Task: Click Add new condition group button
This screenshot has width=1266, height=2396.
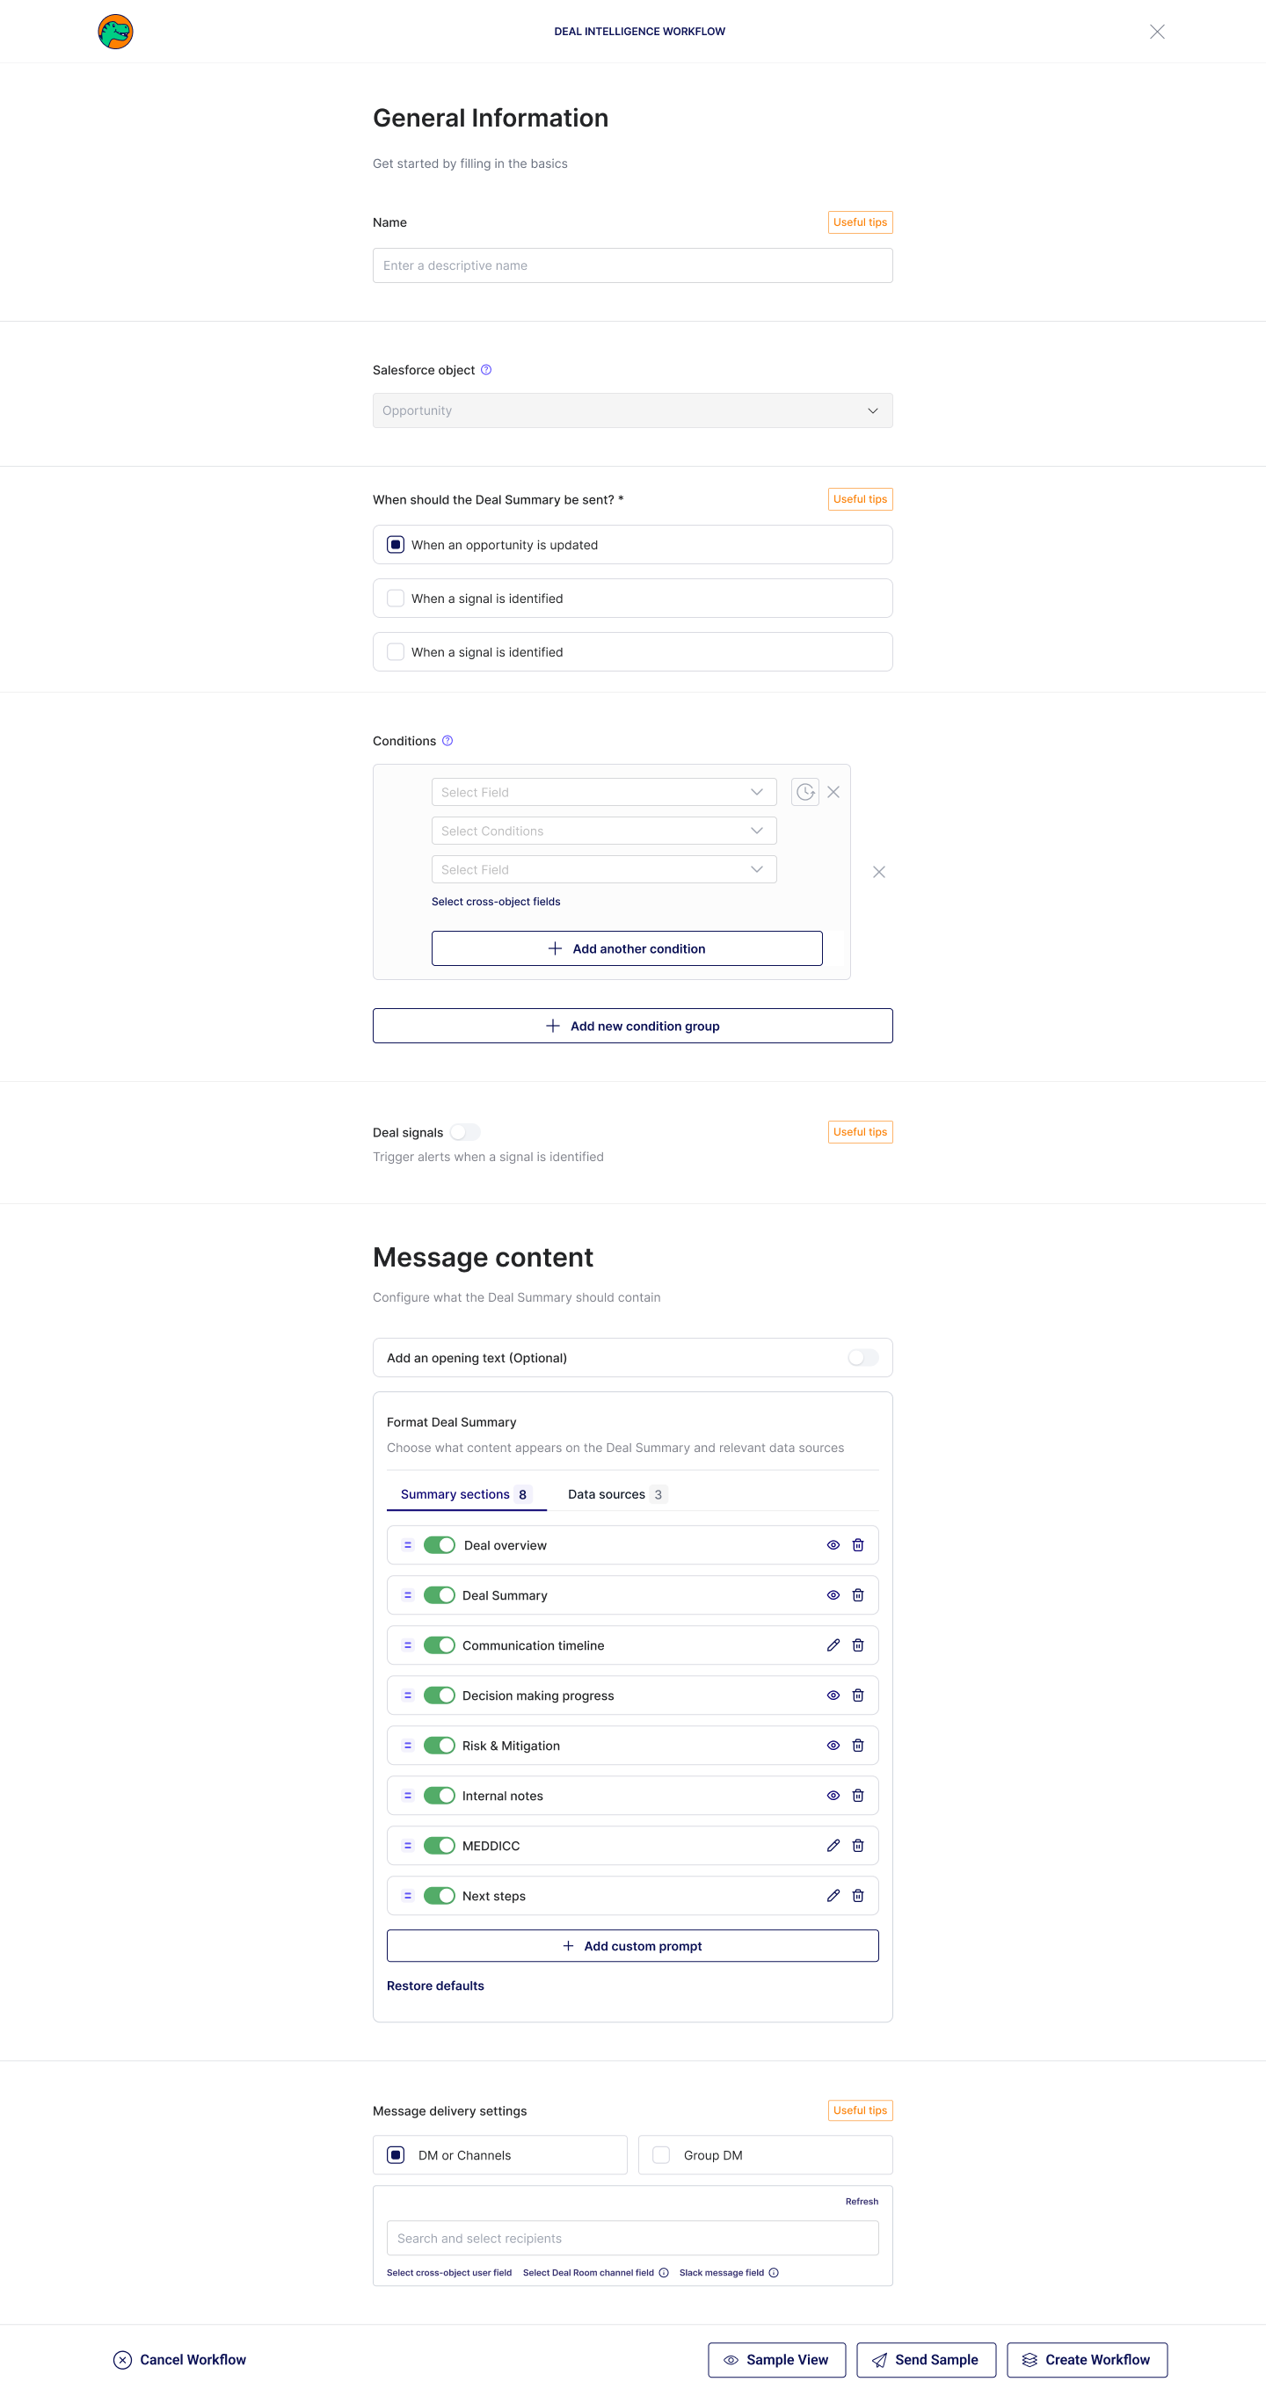Action: click(632, 1026)
